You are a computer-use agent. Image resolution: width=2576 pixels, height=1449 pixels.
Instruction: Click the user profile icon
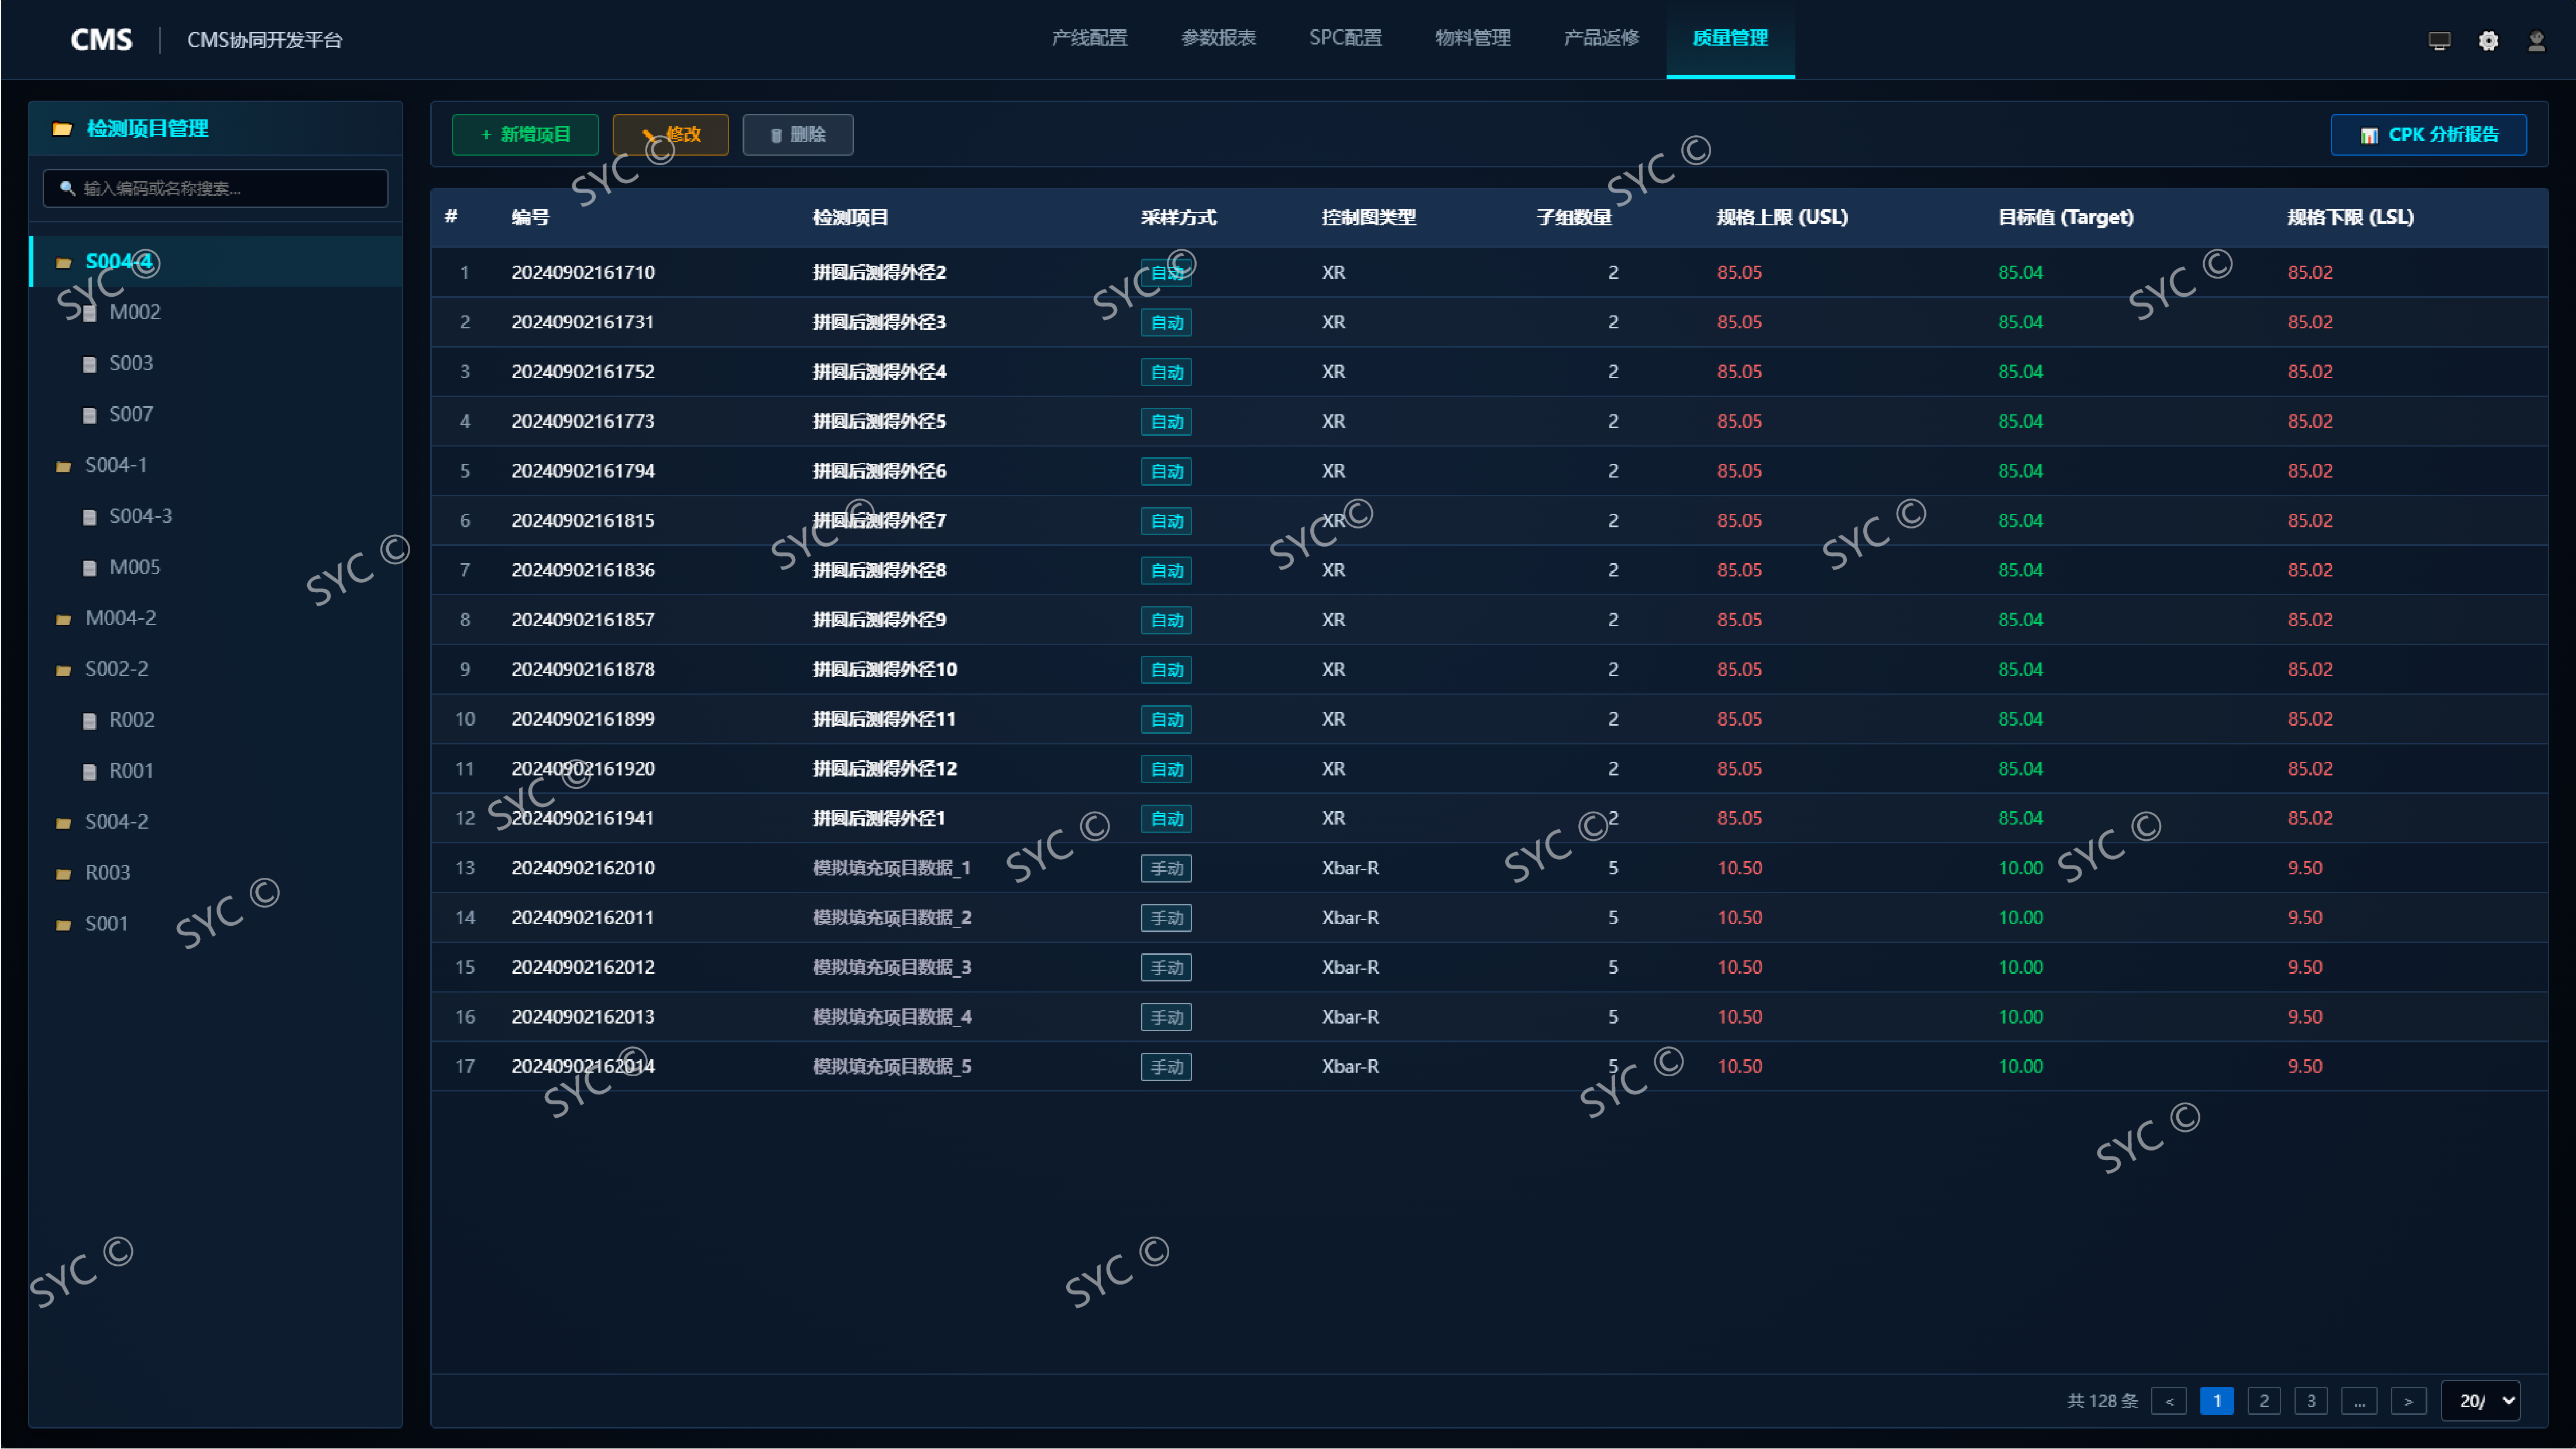pos(2536,41)
